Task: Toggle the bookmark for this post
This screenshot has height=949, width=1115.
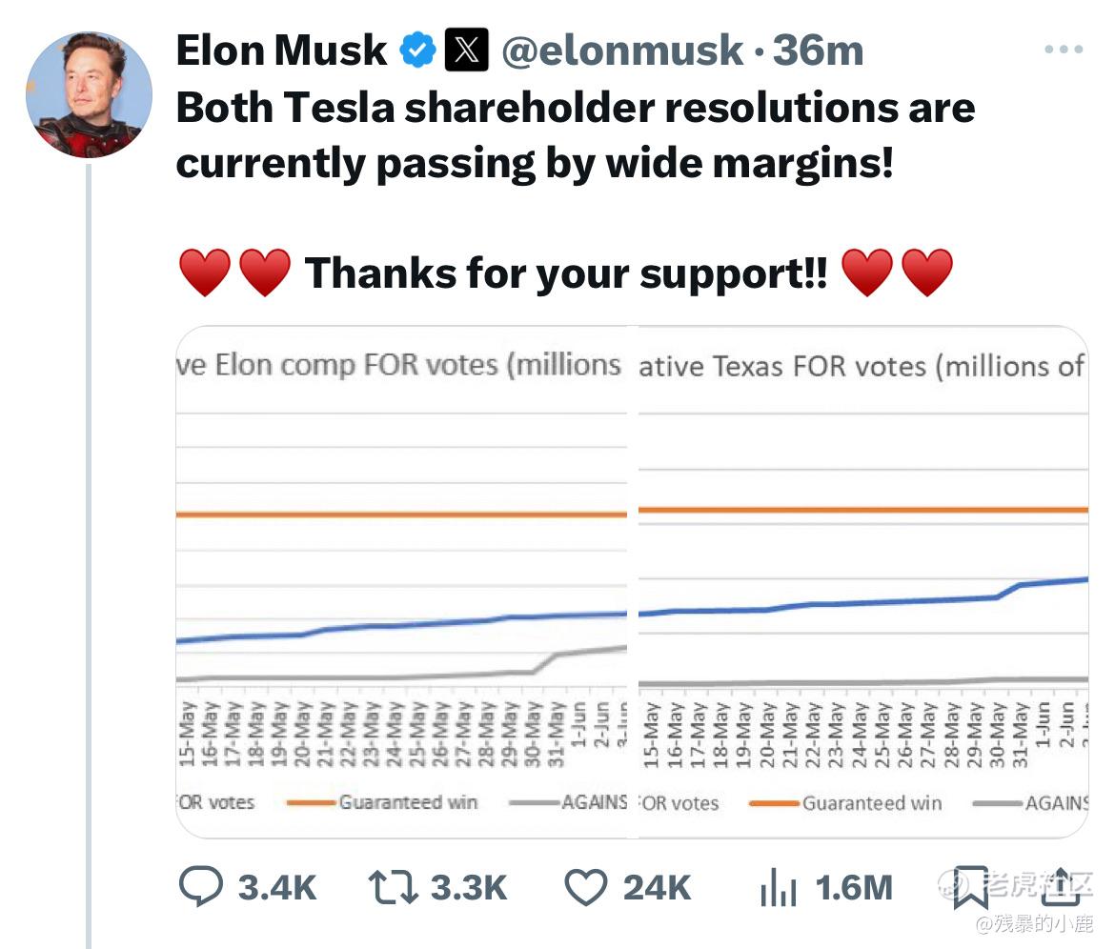Action: [970, 888]
